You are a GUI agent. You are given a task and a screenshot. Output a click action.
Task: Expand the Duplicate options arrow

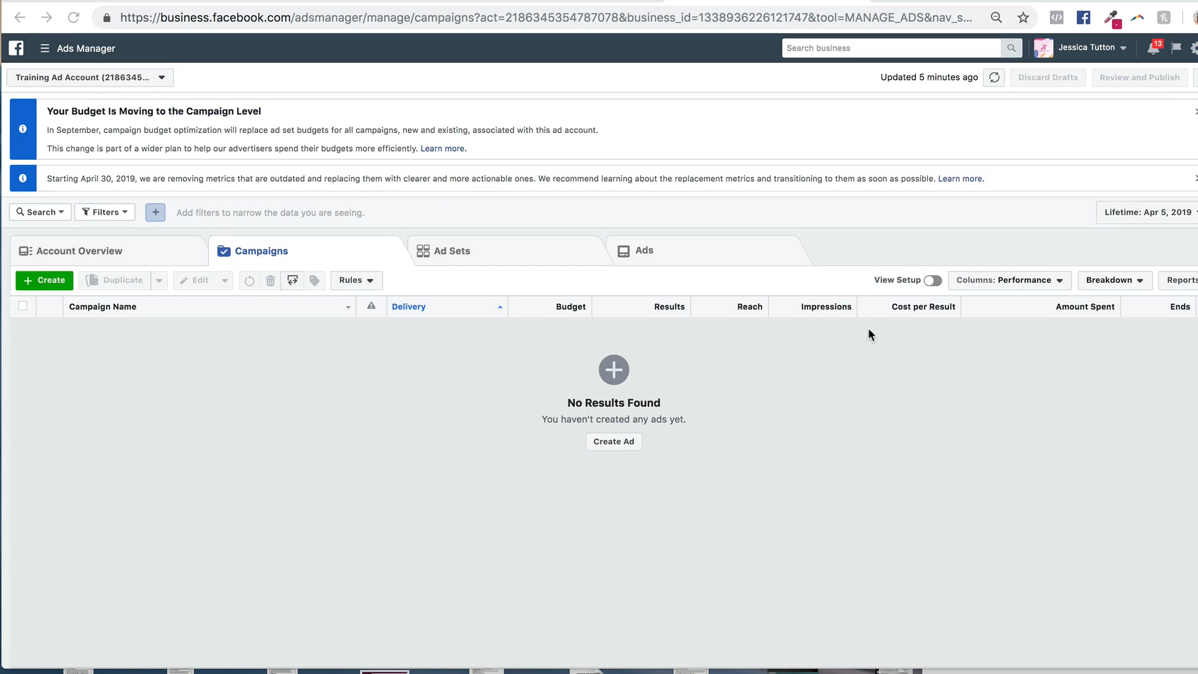[x=160, y=281]
